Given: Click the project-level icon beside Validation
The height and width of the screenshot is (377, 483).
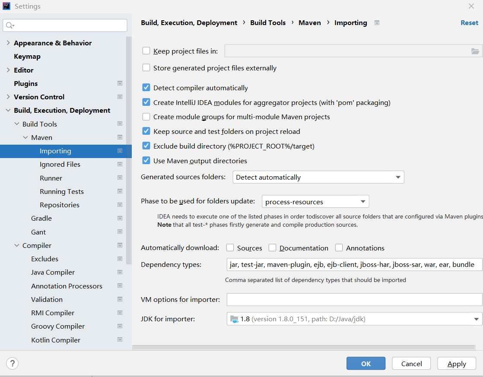Looking at the screenshot, I should (x=120, y=299).
